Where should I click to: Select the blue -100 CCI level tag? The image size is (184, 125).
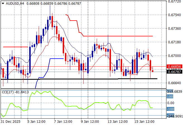170,109
